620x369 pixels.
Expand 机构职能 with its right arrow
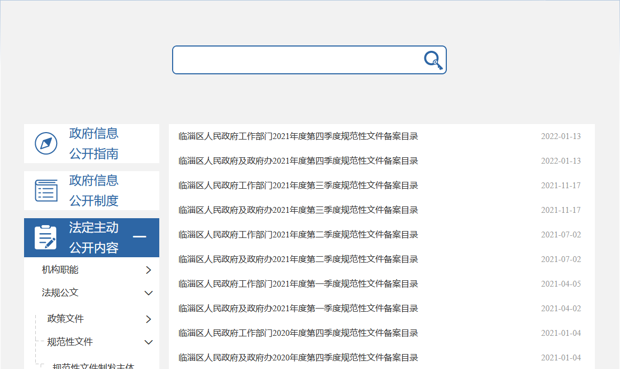point(149,270)
